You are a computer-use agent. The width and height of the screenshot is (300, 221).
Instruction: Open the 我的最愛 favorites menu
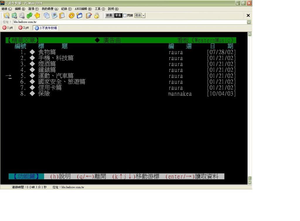pos(50,9)
